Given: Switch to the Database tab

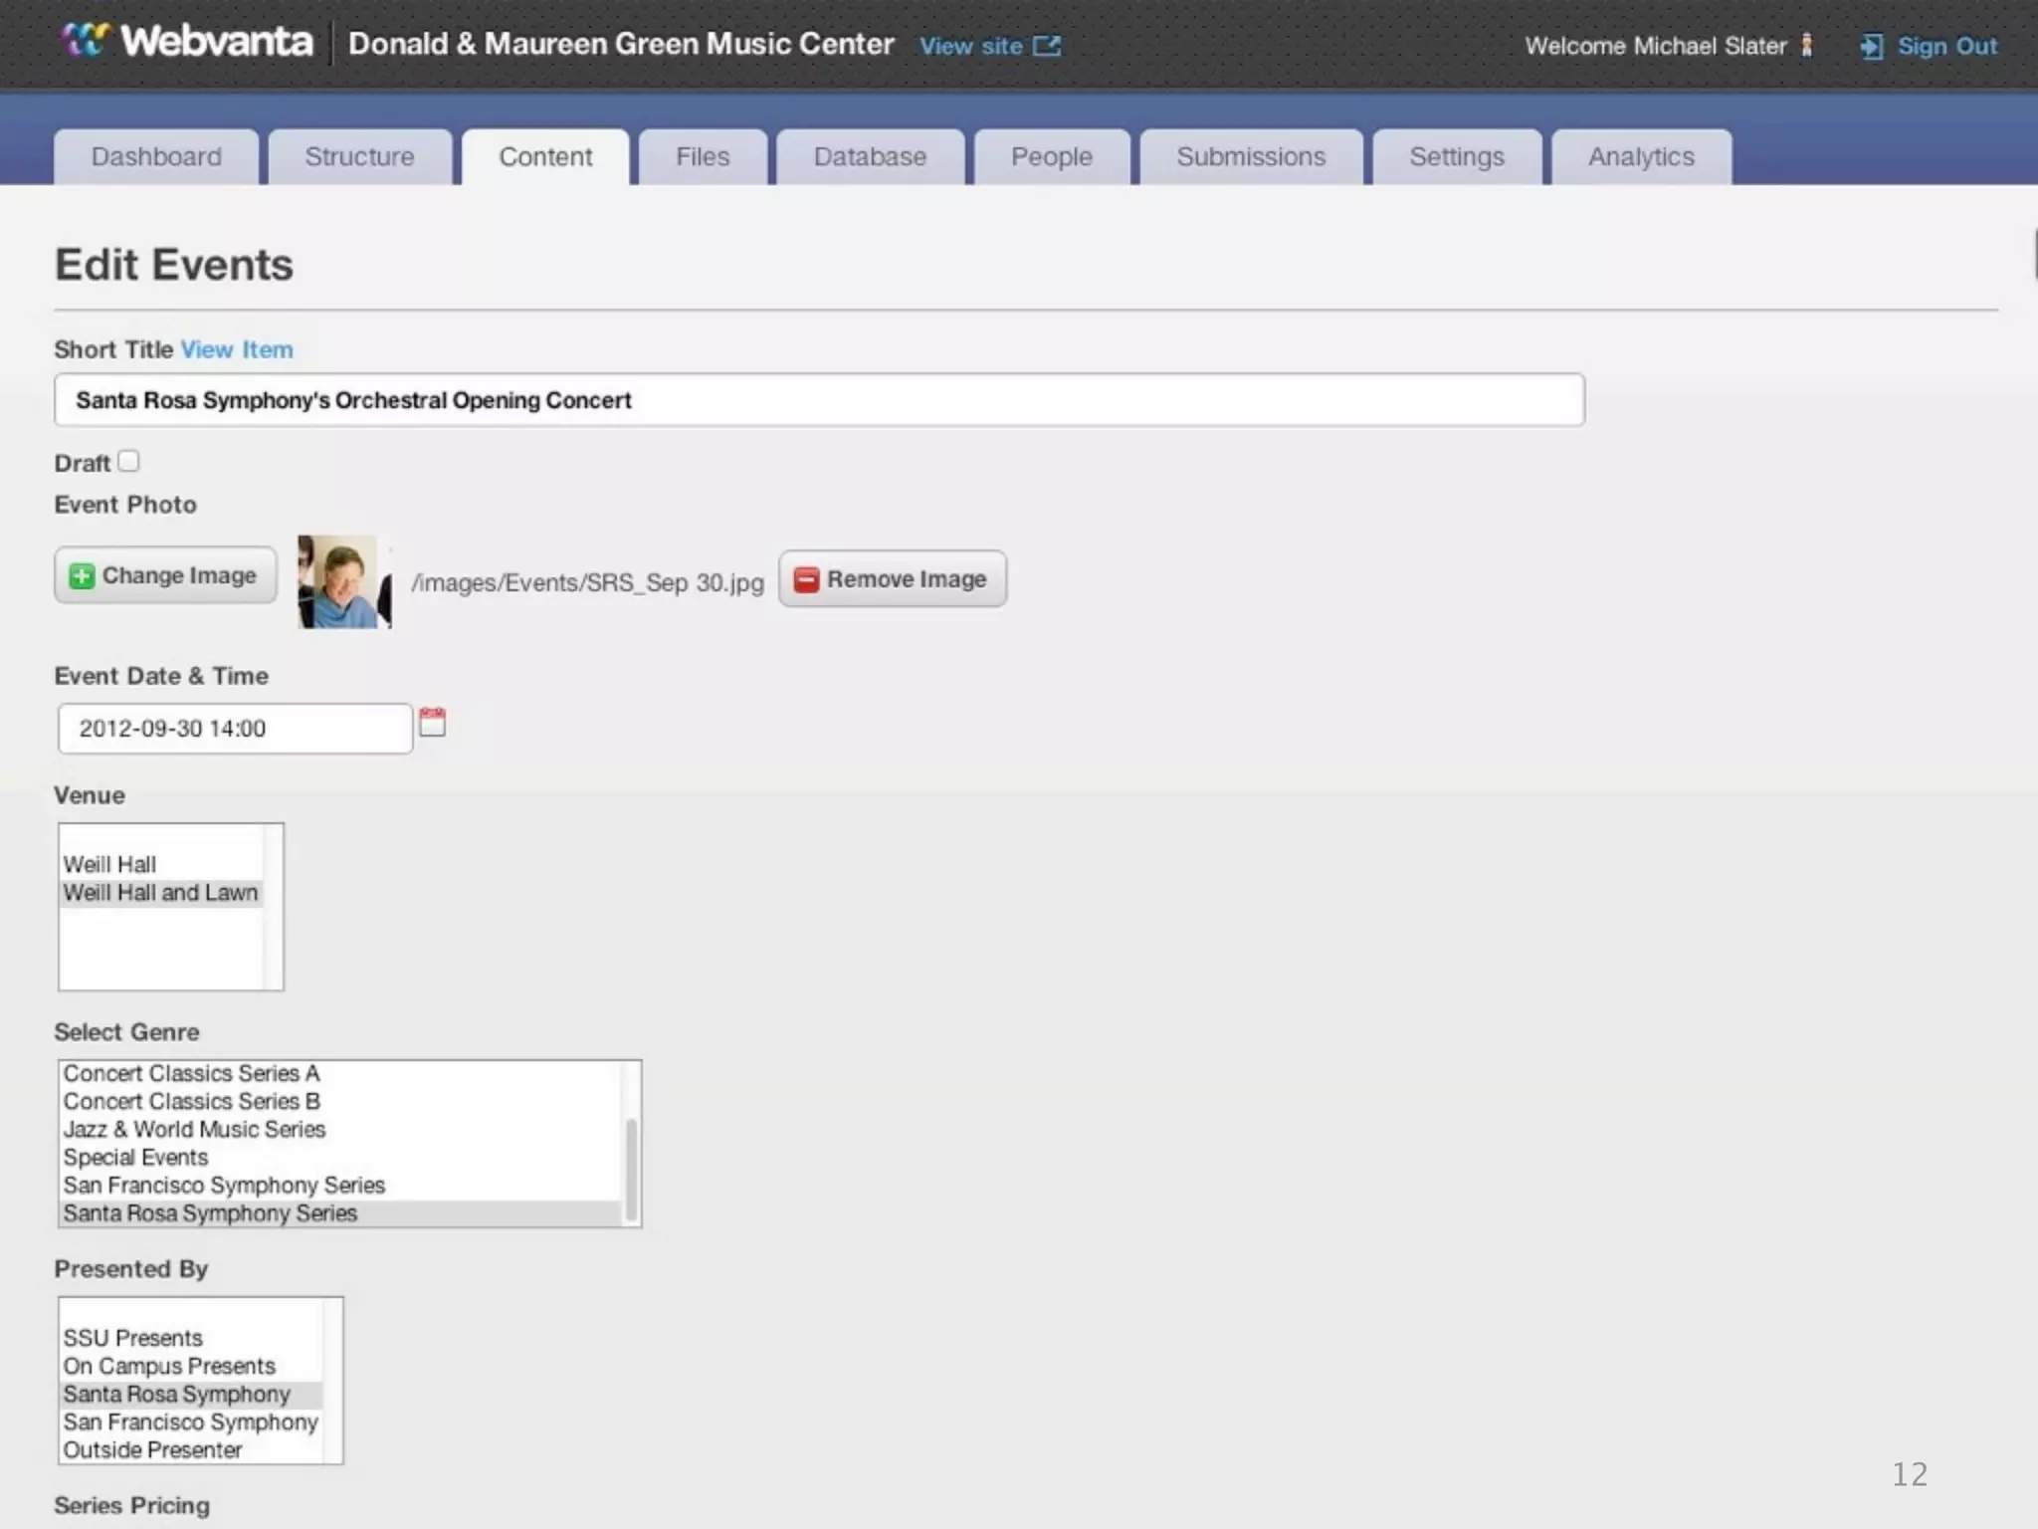Looking at the screenshot, I should (869, 157).
